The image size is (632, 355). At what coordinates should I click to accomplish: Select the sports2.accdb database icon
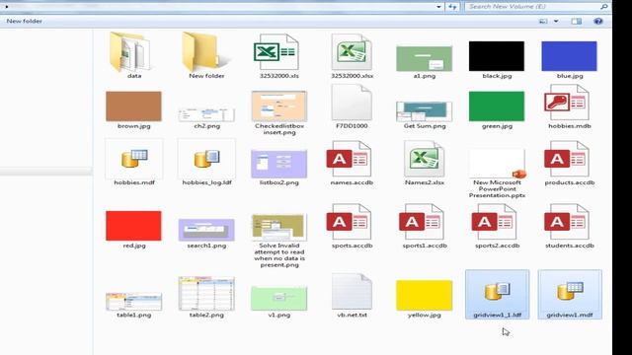(494, 222)
